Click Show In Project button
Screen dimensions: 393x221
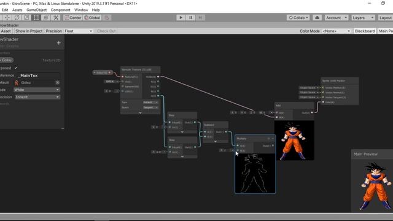(x=29, y=31)
